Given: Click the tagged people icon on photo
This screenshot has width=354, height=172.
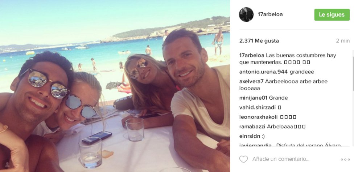Looking at the screenshot, I should 7,164.
